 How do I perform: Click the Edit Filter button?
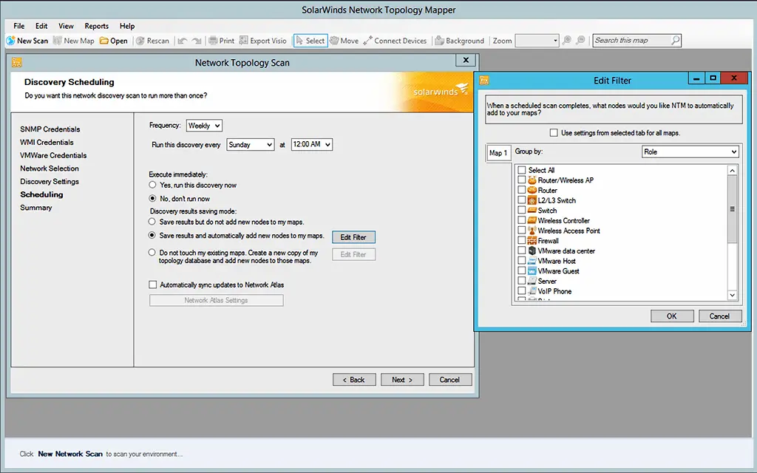353,236
